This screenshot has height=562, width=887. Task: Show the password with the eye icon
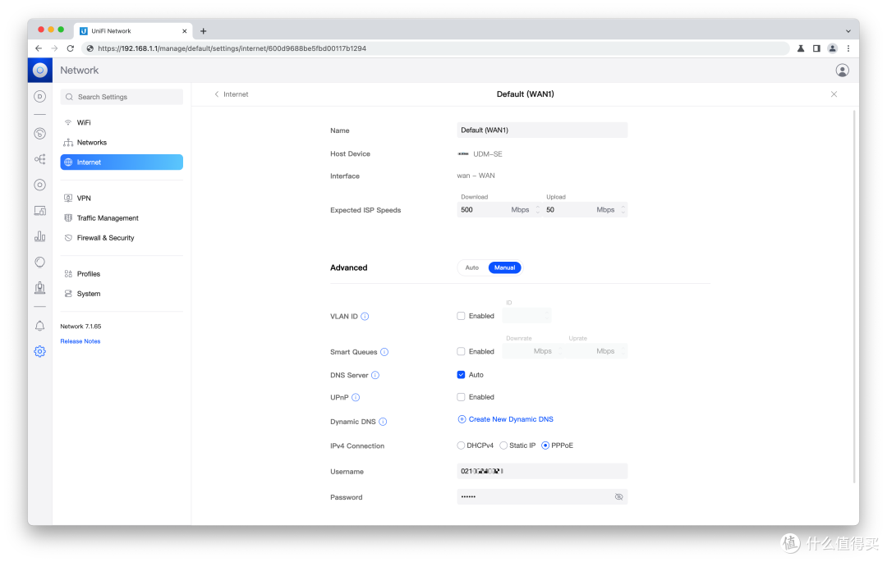[x=618, y=497]
